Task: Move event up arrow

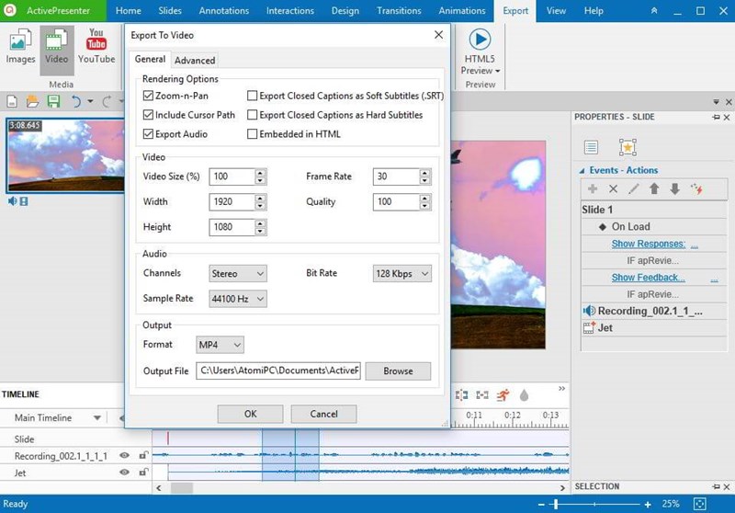Action: [654, 189]
